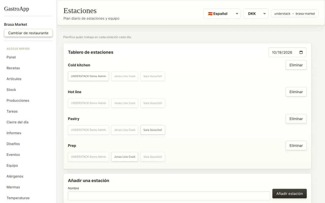The height and width of the screenshot is (203, 325).
Task: Delete the Prep station
Action: pos(296,146)
